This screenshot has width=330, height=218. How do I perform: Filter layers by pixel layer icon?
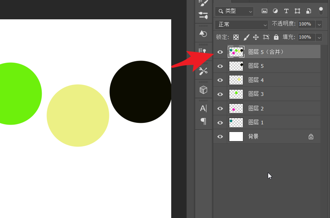pyautogui.click(x=265, y=11)
